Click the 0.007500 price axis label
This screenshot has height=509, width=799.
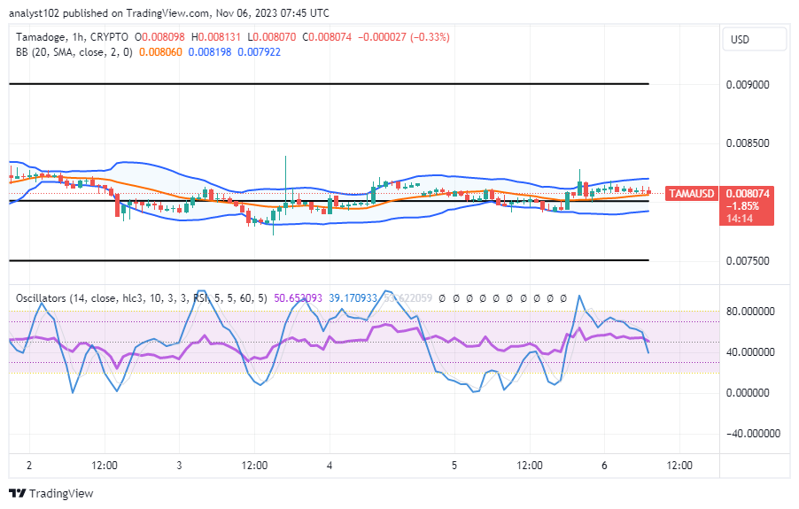(748, 261)
